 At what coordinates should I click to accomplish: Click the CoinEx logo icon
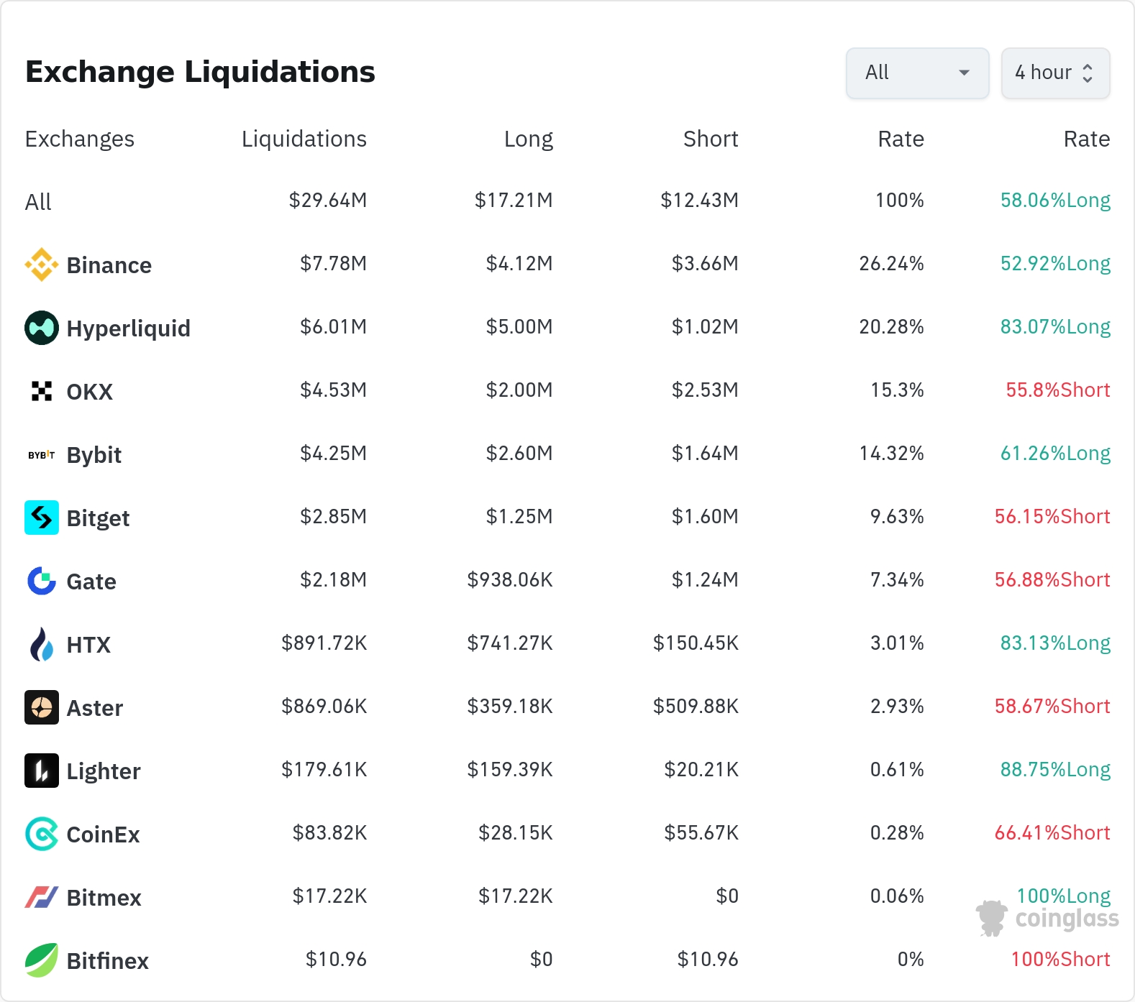[42, 834]
